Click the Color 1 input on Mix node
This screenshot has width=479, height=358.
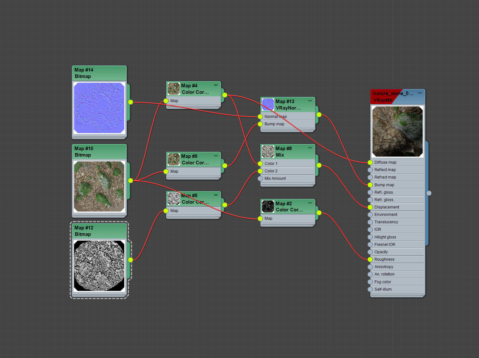pos(260,164)
